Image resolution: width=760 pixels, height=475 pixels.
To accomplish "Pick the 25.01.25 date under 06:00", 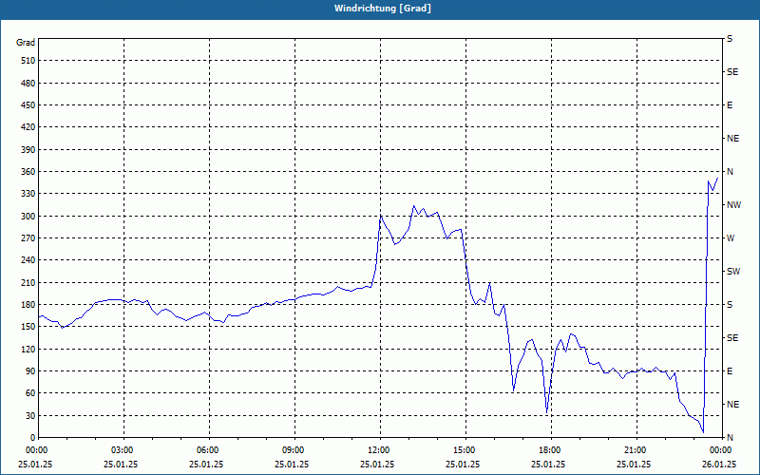I will pyautogui.click(x=206, y=464).
